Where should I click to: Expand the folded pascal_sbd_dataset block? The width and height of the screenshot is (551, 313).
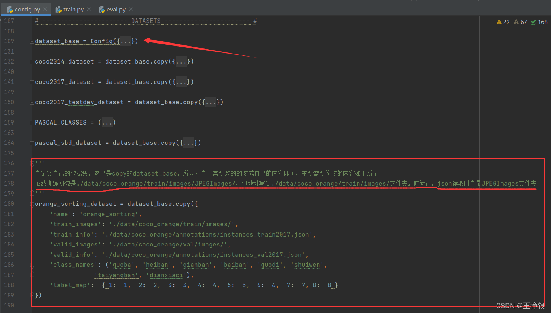click(x=32, y=143)
